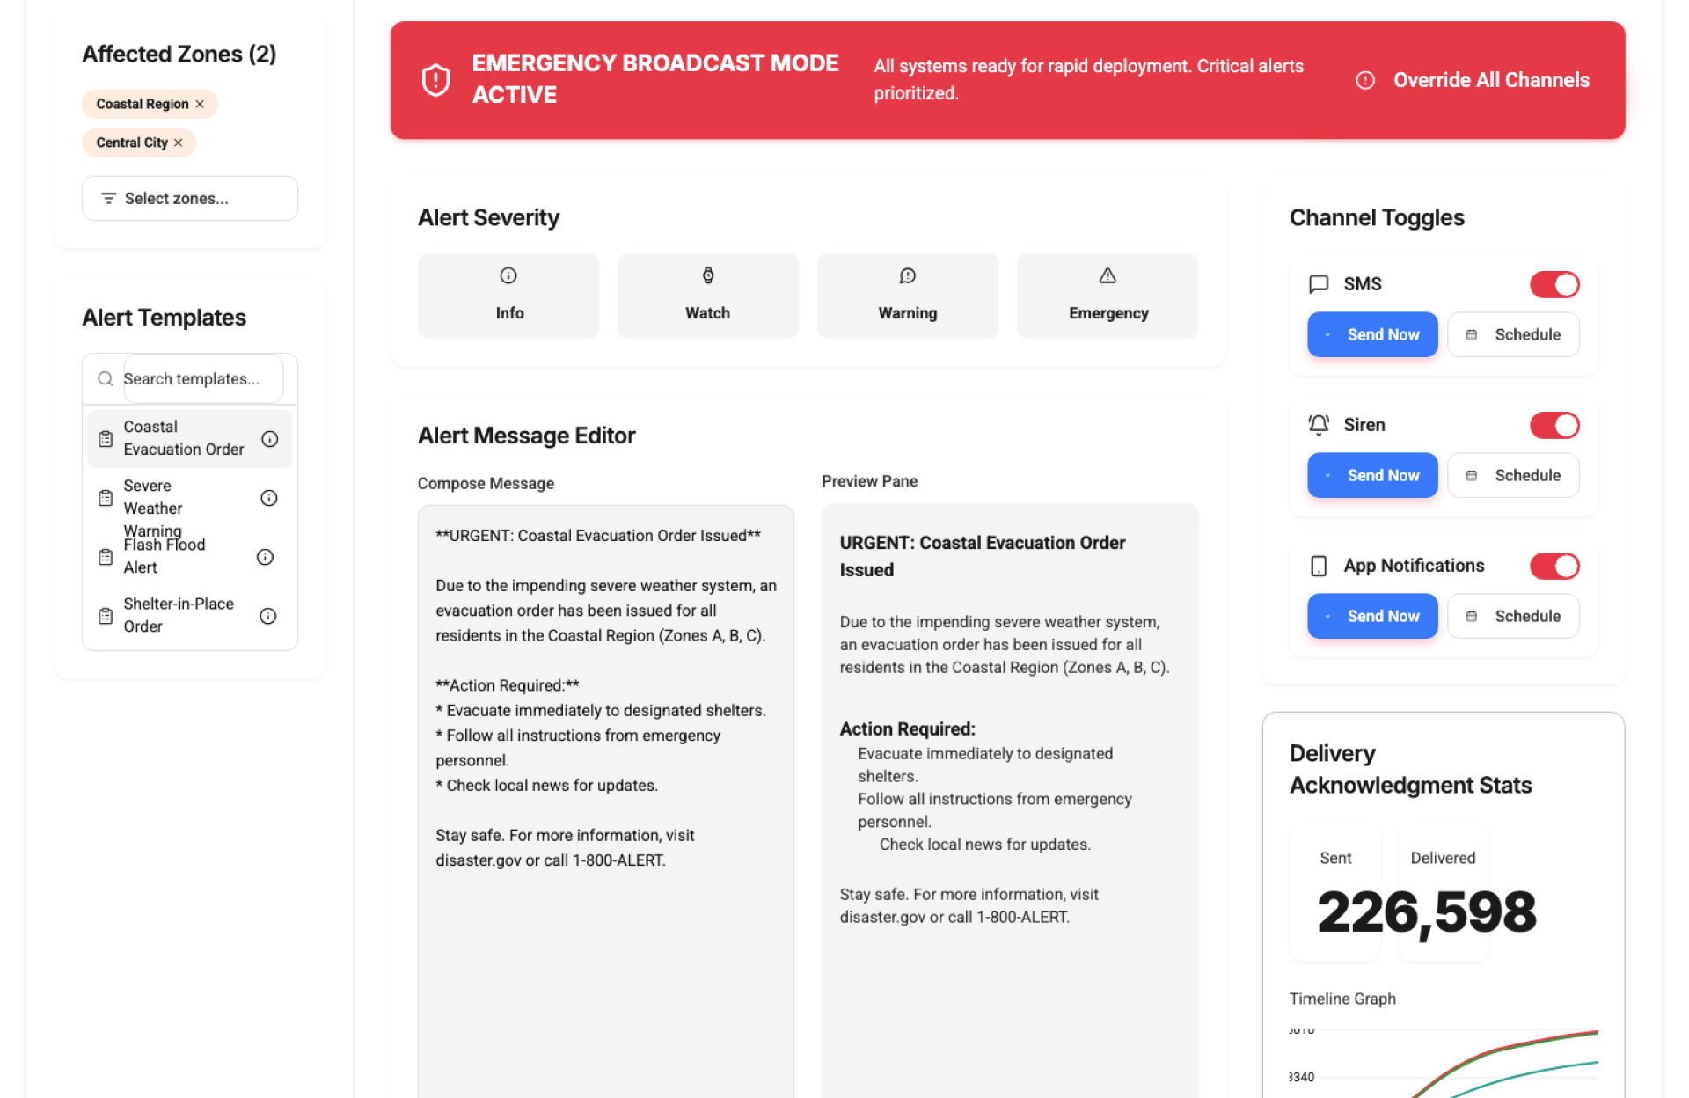The image size is (1689, 1098).
Task: Click the App Notifications phone icon
Action: [x=1318, y=566]
